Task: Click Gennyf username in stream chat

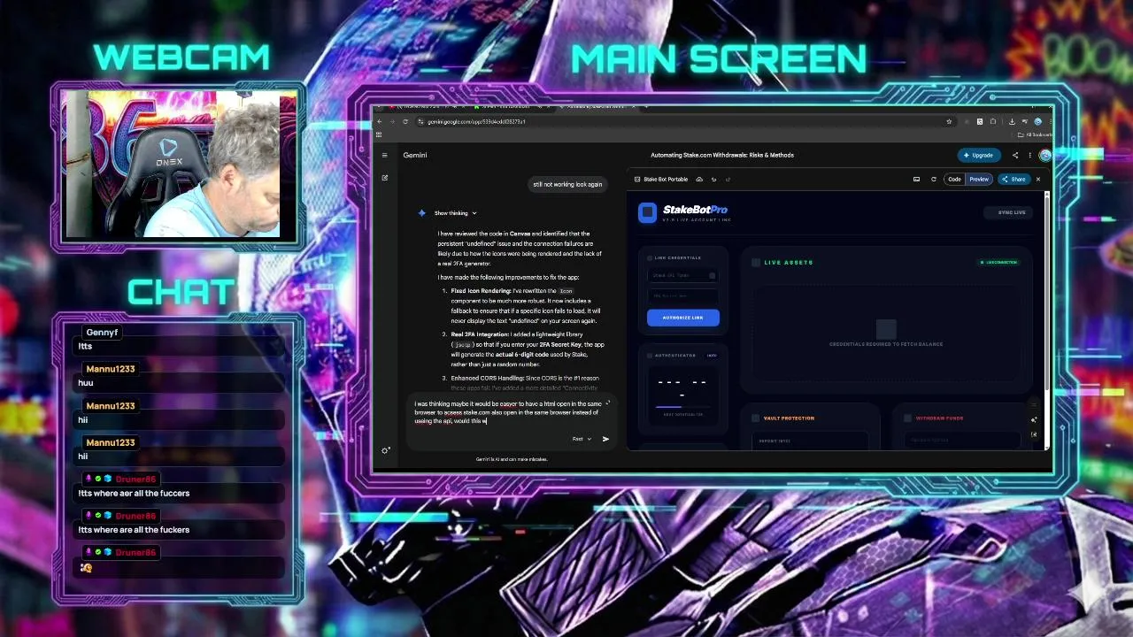Action: point(102,332)
